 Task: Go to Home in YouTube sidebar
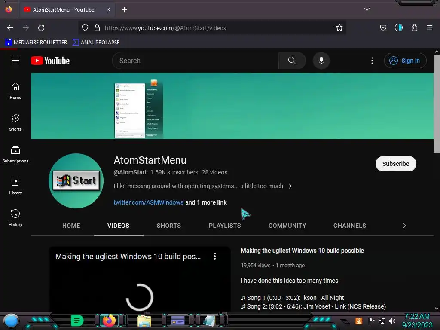click(x=15, y=91)
